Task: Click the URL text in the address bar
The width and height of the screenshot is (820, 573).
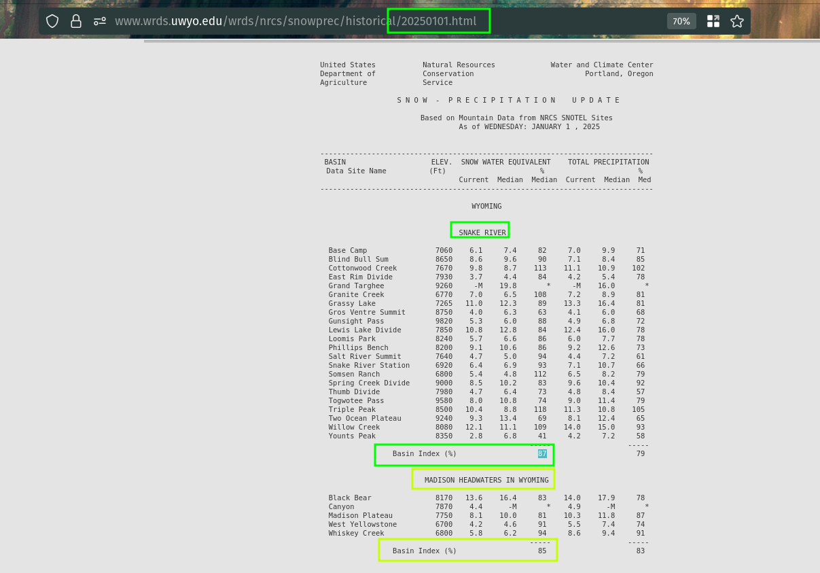Action: click(296, 21)
